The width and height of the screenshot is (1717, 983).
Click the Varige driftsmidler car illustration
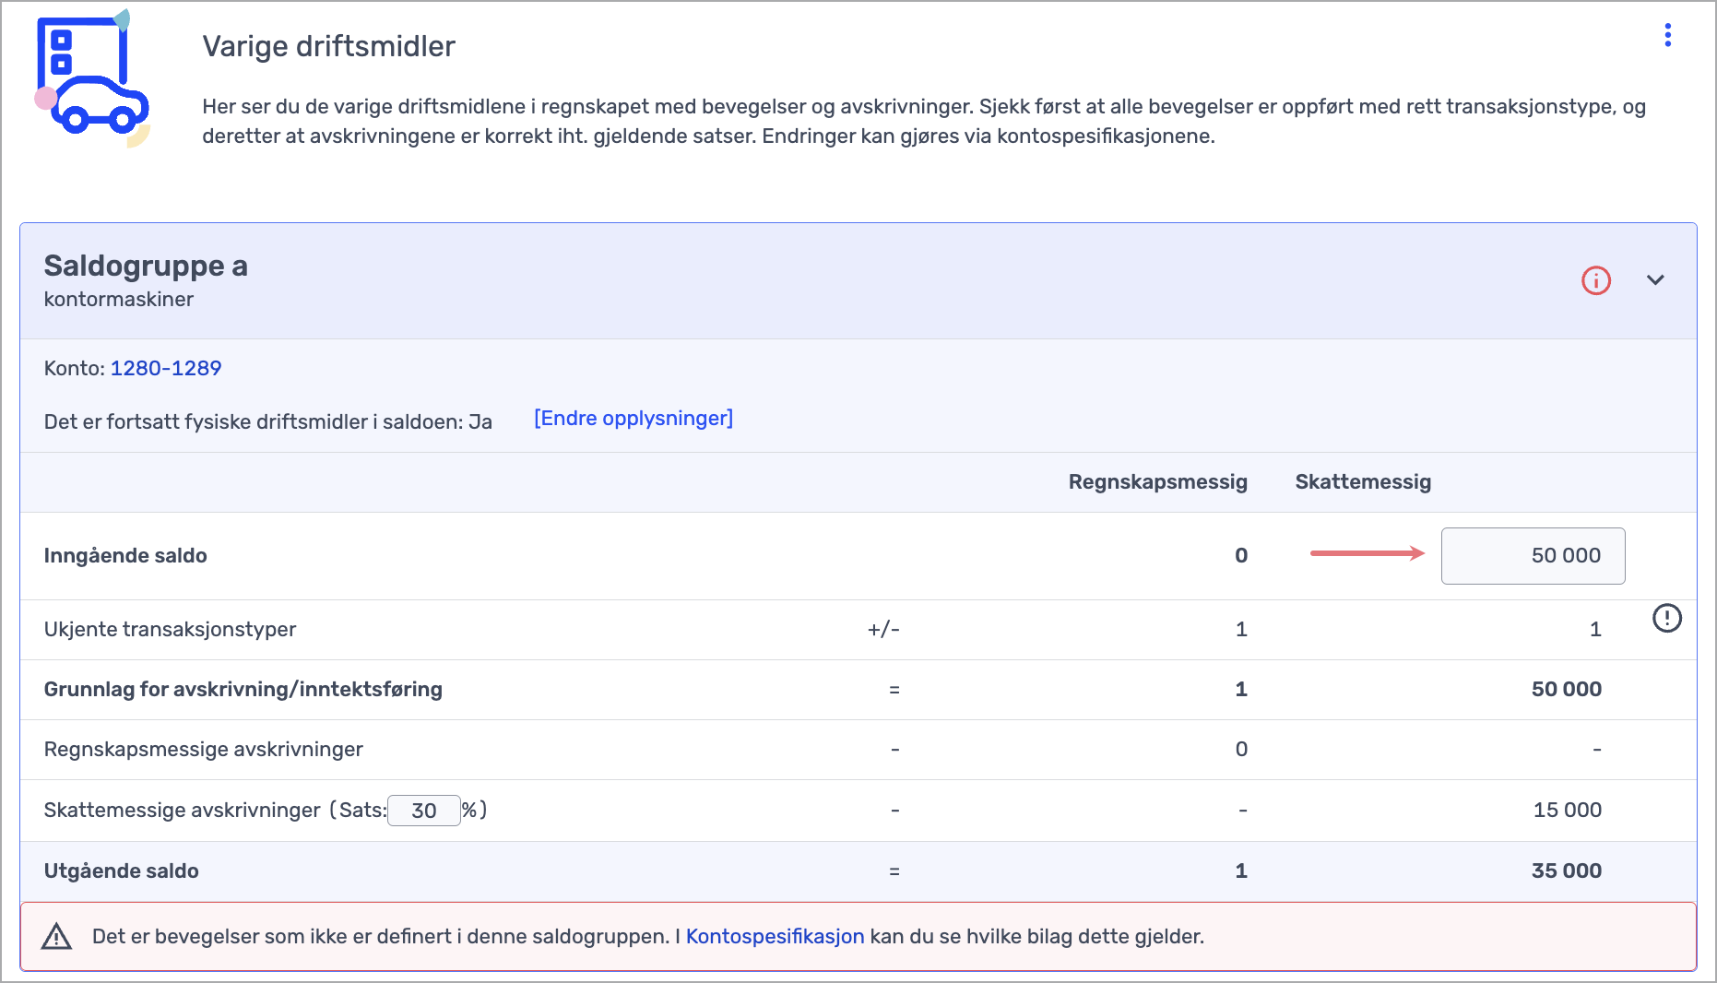point(92,79)
